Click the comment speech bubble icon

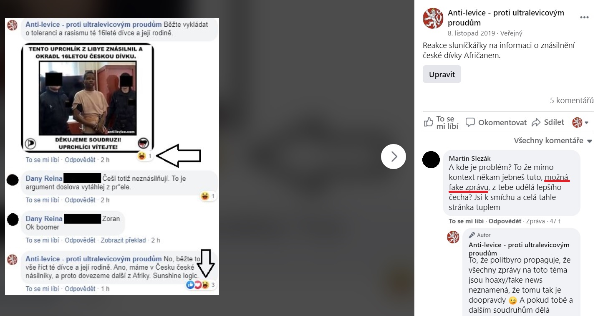pos(470,122)
